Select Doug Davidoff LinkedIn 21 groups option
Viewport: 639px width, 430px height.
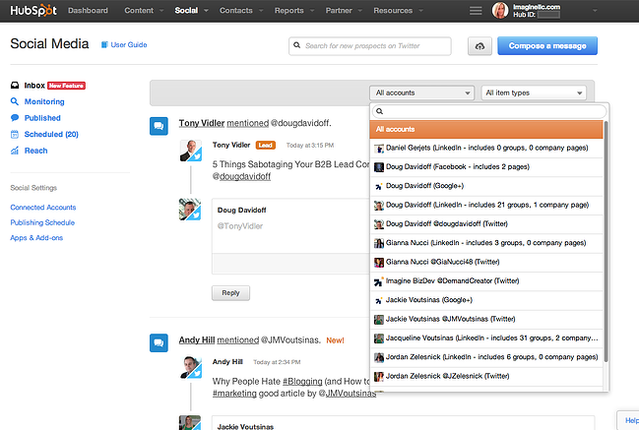click(486, 205)
